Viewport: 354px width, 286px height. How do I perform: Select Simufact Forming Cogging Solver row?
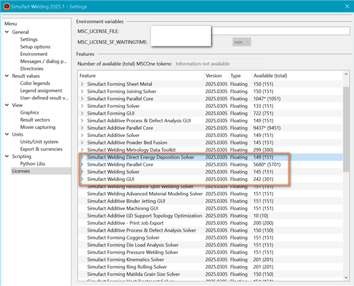210,238
